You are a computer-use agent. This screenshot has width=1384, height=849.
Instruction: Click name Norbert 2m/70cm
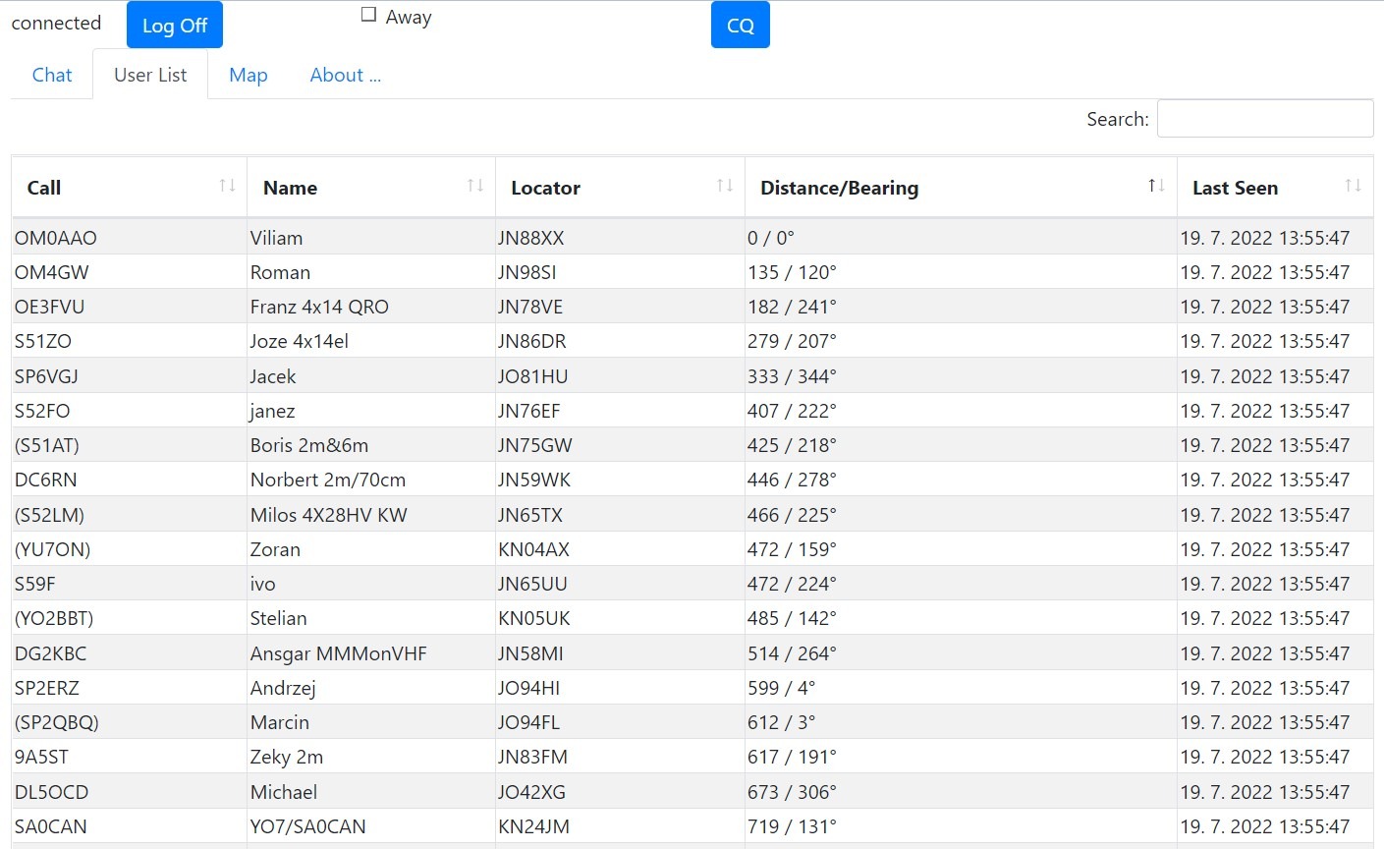(x=328, y=480)
